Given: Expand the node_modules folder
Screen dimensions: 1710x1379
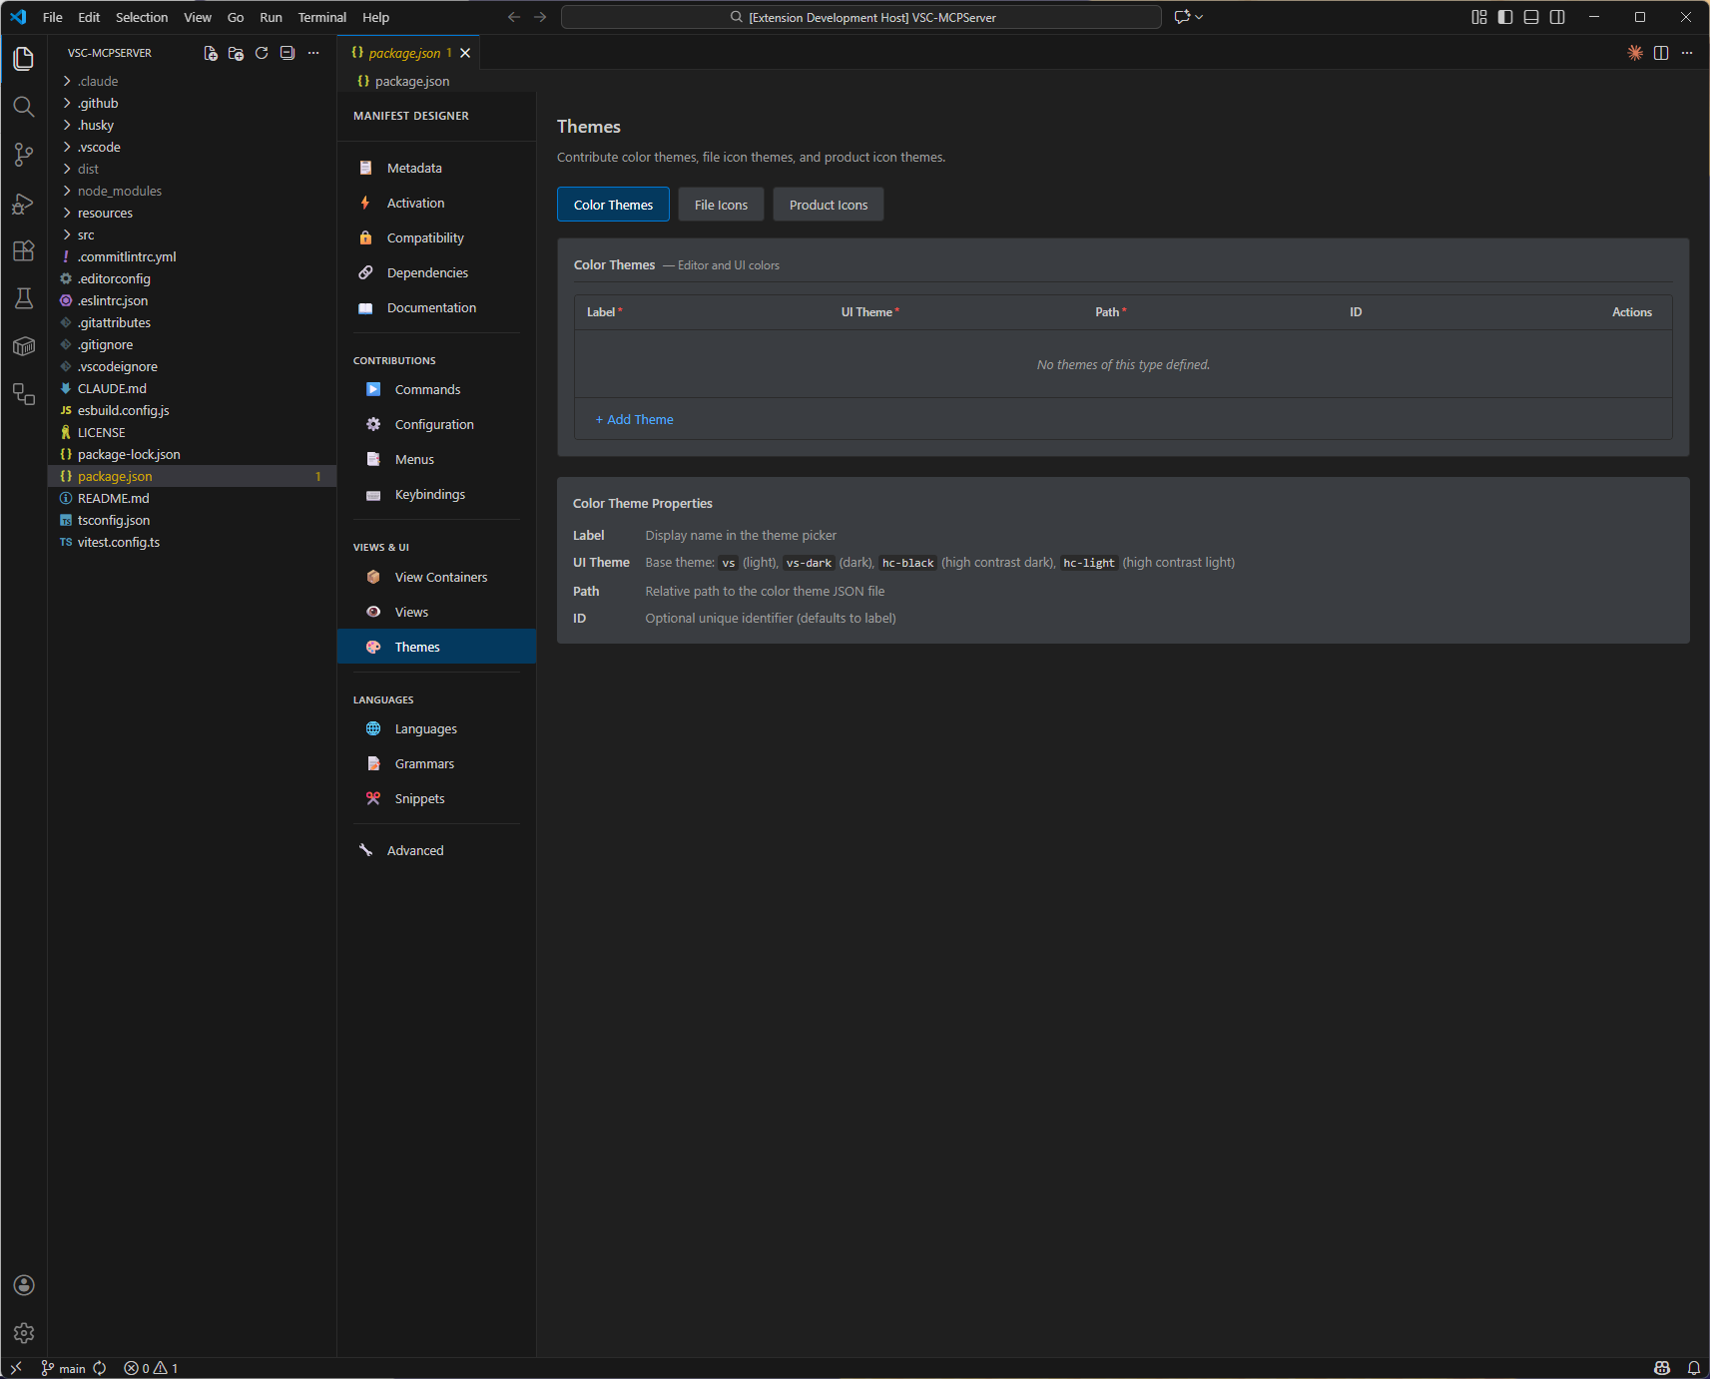Looking at the screenshot, I should 192,191.
